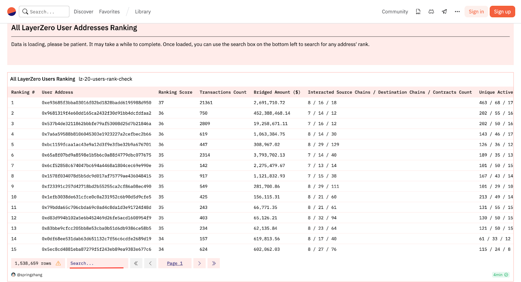
Task: Open the Discover tab
Action: (83, 12)
